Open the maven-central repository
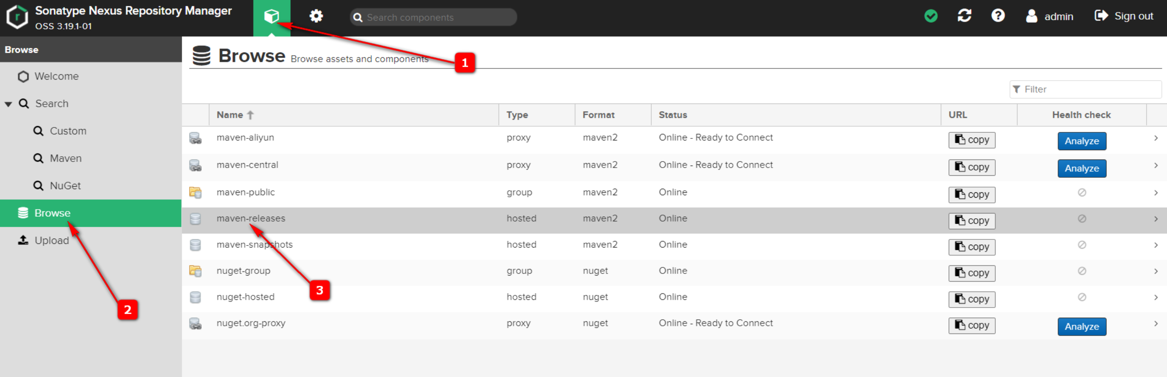Screen dimensions: 1167x377 (247, 165)
